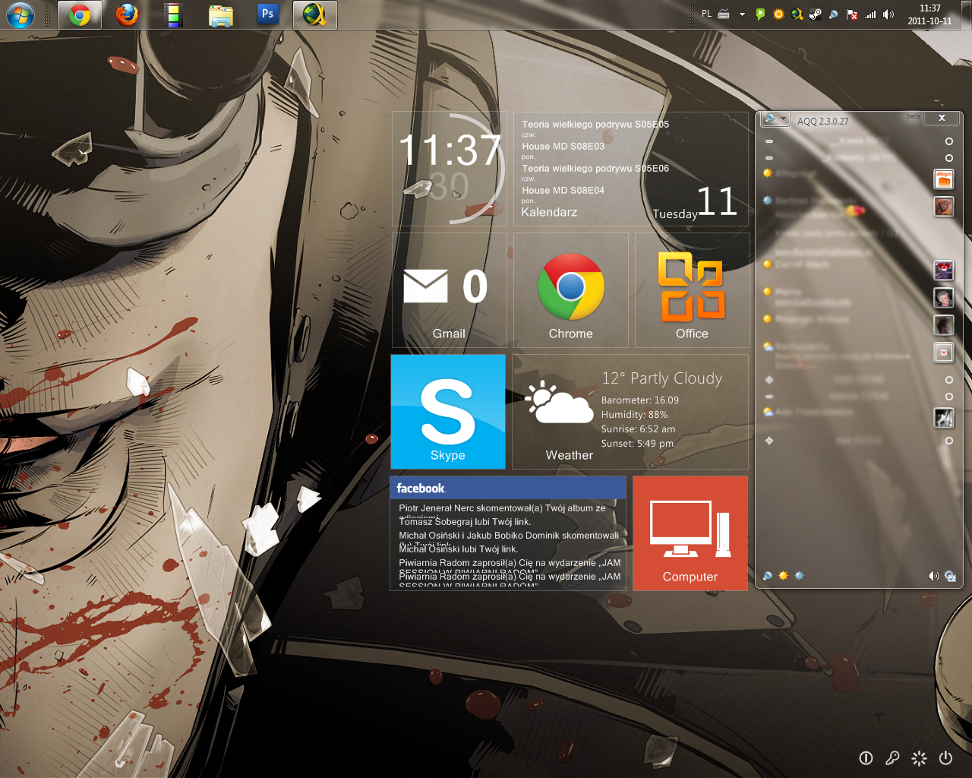Show hidden tray icons arrow
The width and height of the screenshot is (972, 778).
(x=742, y=14)
